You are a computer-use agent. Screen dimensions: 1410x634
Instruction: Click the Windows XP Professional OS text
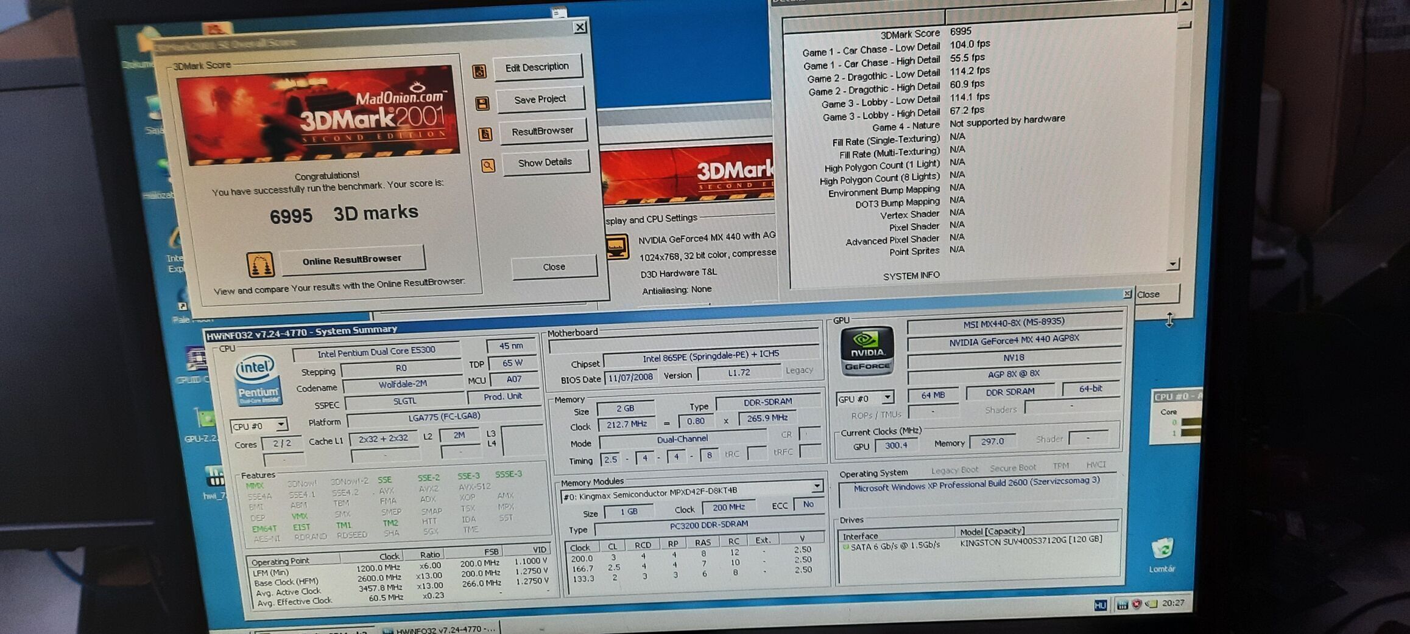click(976, 485)
